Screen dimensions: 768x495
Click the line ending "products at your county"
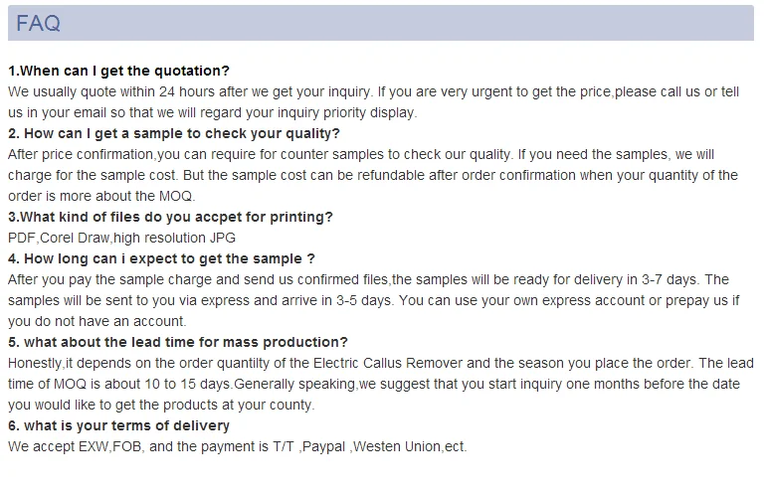pos(161,405)
